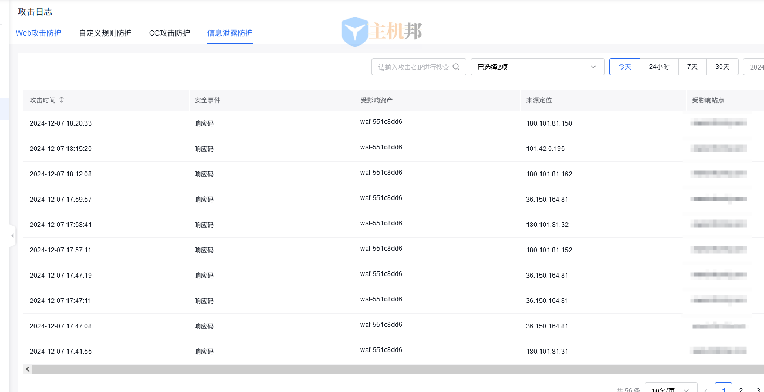Click the 攻击日志 page title

click(35, 11)
